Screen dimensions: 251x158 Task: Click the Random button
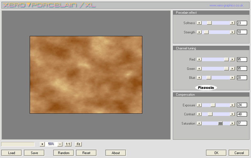64,153
